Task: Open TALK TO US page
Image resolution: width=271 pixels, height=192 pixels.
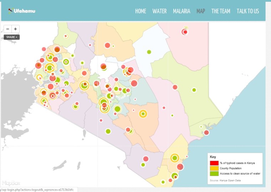Action: click(248, 11)
